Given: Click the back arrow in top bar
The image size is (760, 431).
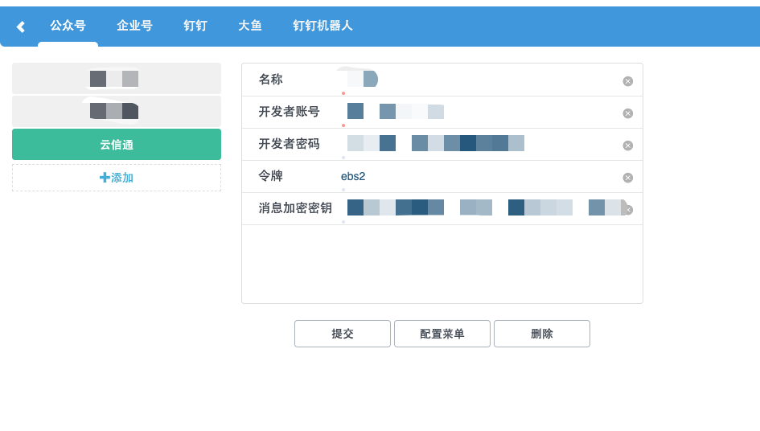Looking at the screenshot, I should click(21, 27).
